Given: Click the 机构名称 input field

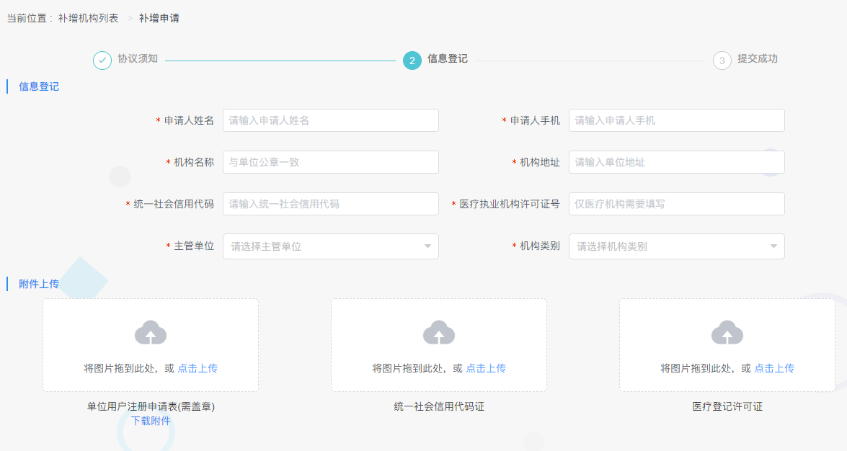Looking at the screenshot, I should pos(331,161).
